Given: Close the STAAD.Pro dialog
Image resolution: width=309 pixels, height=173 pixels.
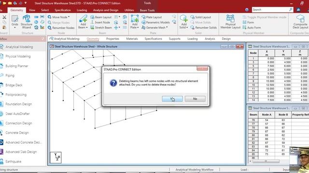Looking at the screenshot, I should point(202,68).
